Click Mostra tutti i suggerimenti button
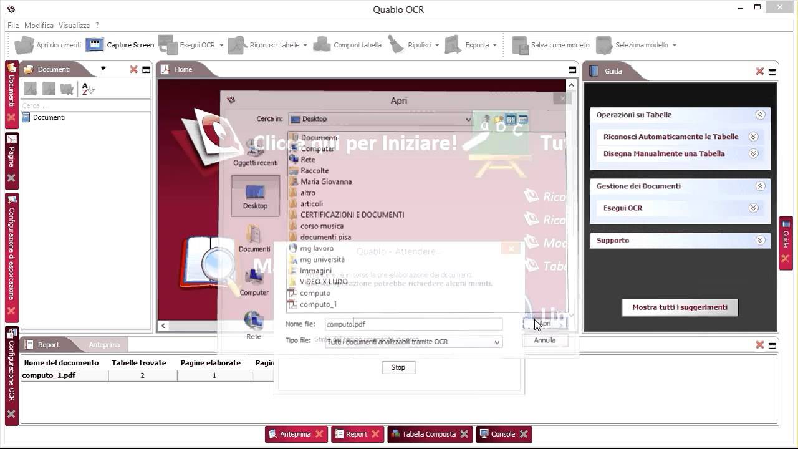The image size is (798, 449). 680,307
